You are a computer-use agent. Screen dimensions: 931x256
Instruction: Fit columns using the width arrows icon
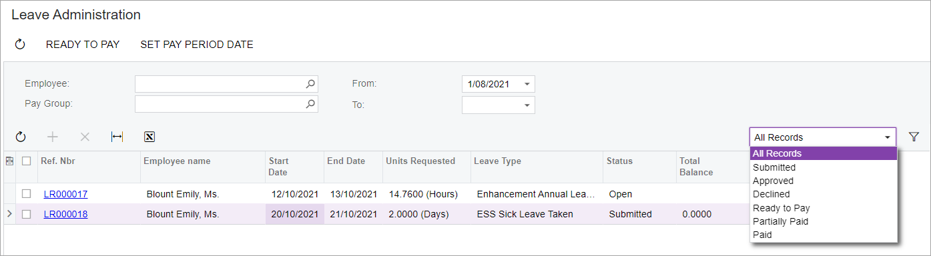tap(117, 137)
